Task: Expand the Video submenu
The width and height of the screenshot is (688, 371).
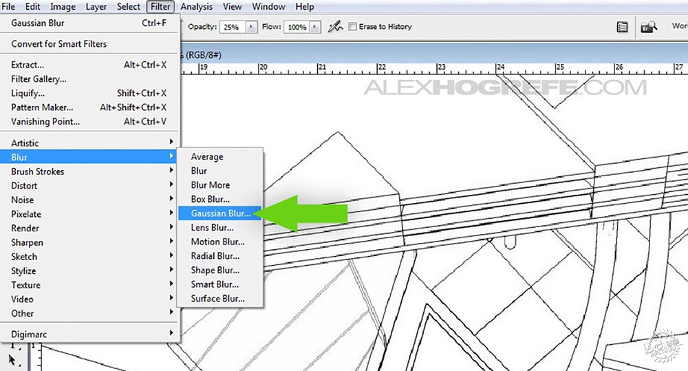Action: coord(89,299)
